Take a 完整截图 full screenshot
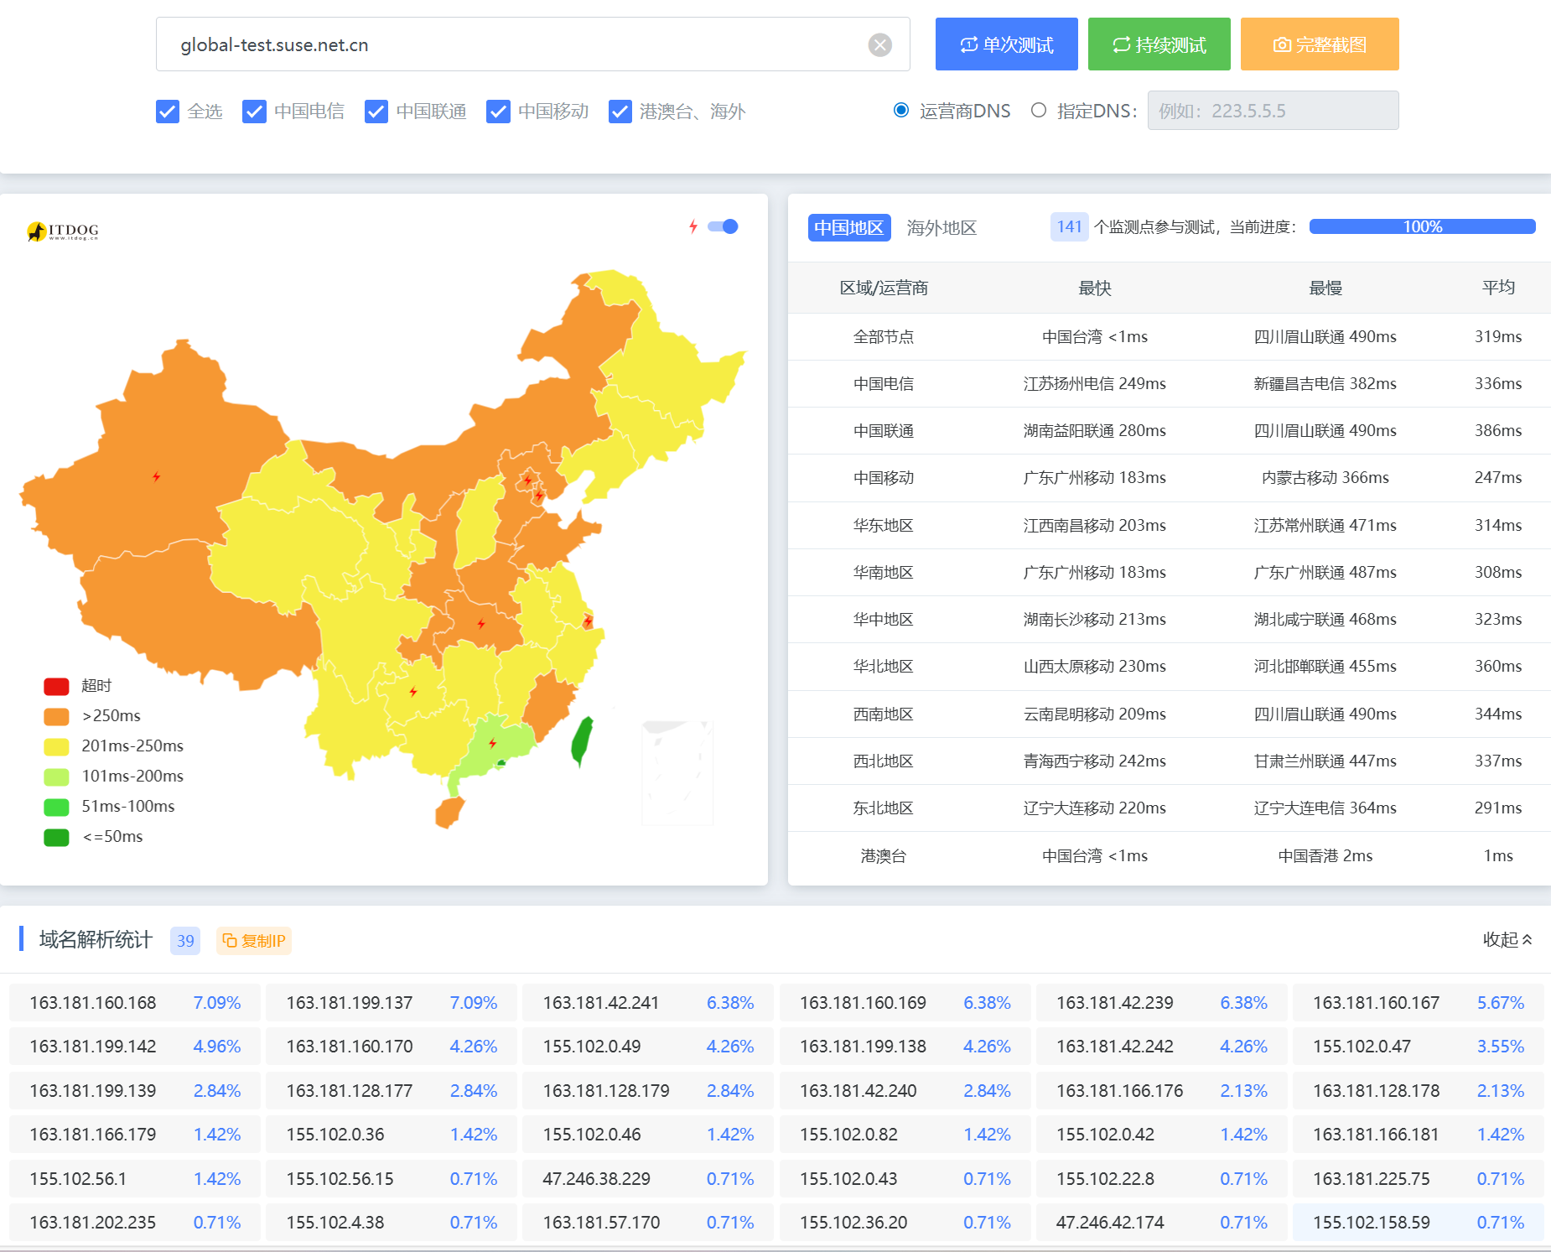This screenshot has height=1252, width=1551. [1320, 44]
